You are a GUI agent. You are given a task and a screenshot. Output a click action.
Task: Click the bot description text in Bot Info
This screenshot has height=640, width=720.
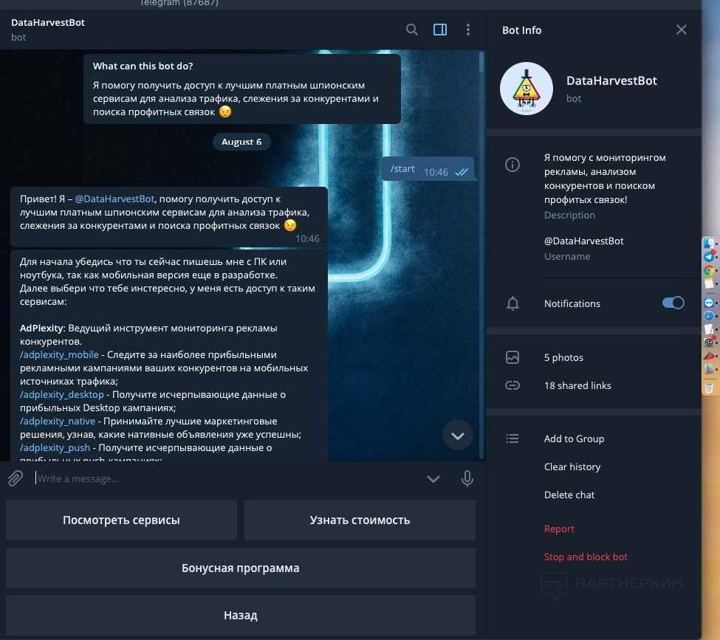coord(604,179)
